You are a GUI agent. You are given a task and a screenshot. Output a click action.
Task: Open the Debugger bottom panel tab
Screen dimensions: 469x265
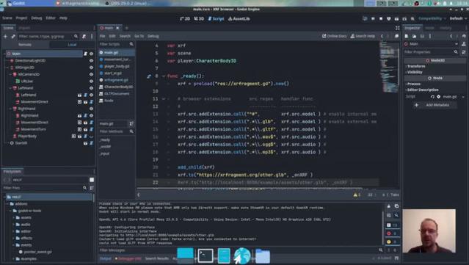pos(128,258)
